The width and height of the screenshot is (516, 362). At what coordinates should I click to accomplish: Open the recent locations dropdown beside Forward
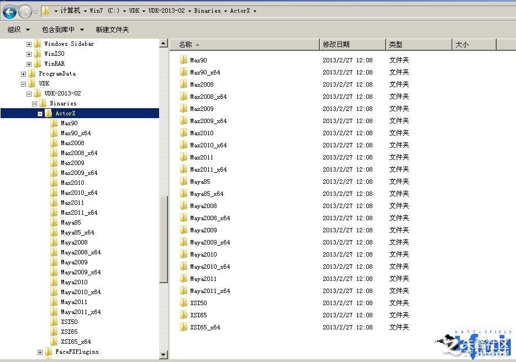point(35,12)
